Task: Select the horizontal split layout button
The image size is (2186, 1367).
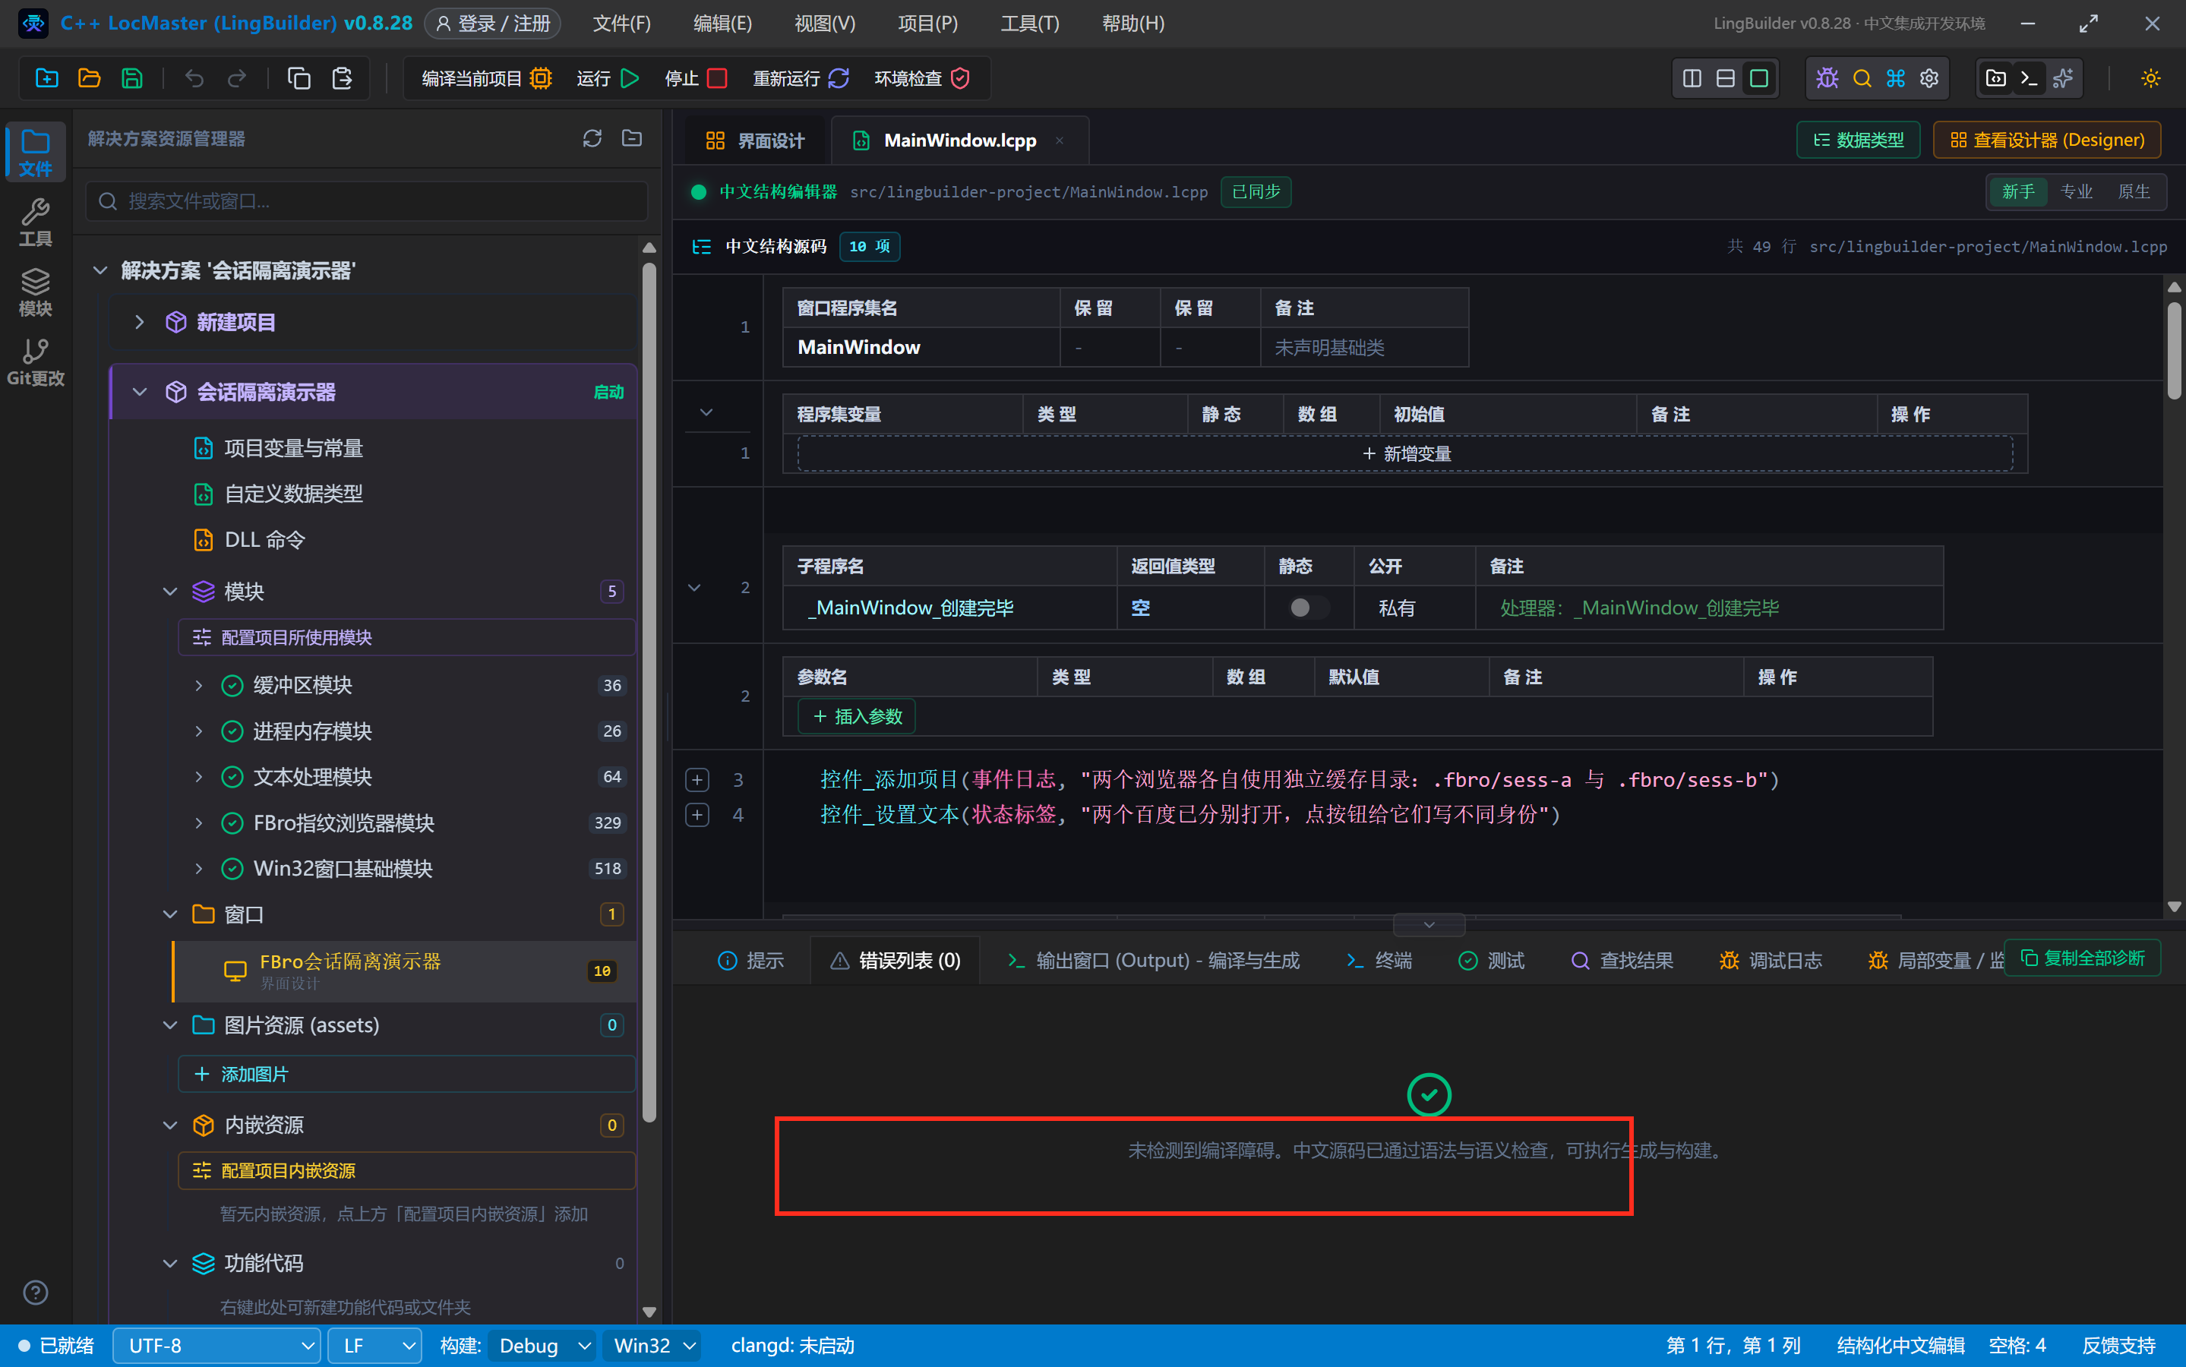Action: coord(1725,79)
